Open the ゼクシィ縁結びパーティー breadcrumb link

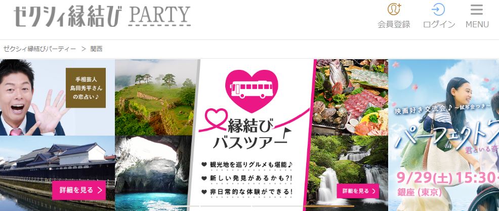(39, 49)
